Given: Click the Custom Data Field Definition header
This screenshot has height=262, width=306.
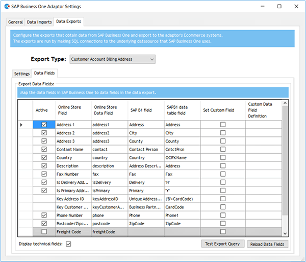Looking at the screenshot, I should point(264,110).
